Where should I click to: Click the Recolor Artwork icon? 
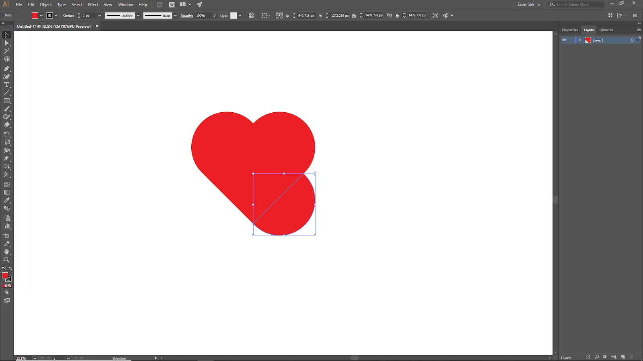(x=252, y=15)
